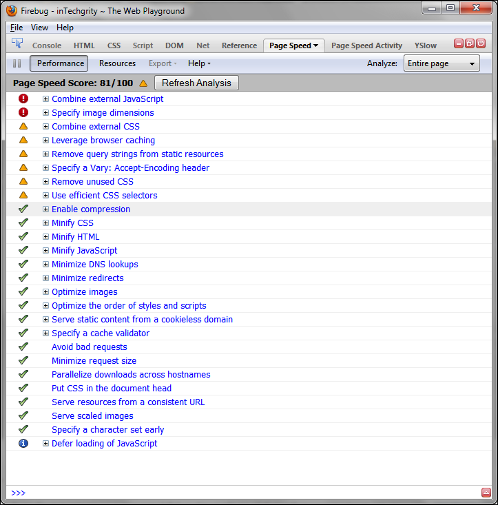Switch to the DOM tab
Screen dimensions: 498x505
(174, 45)
